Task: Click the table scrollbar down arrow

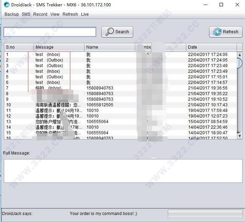Action: [239, 136]
